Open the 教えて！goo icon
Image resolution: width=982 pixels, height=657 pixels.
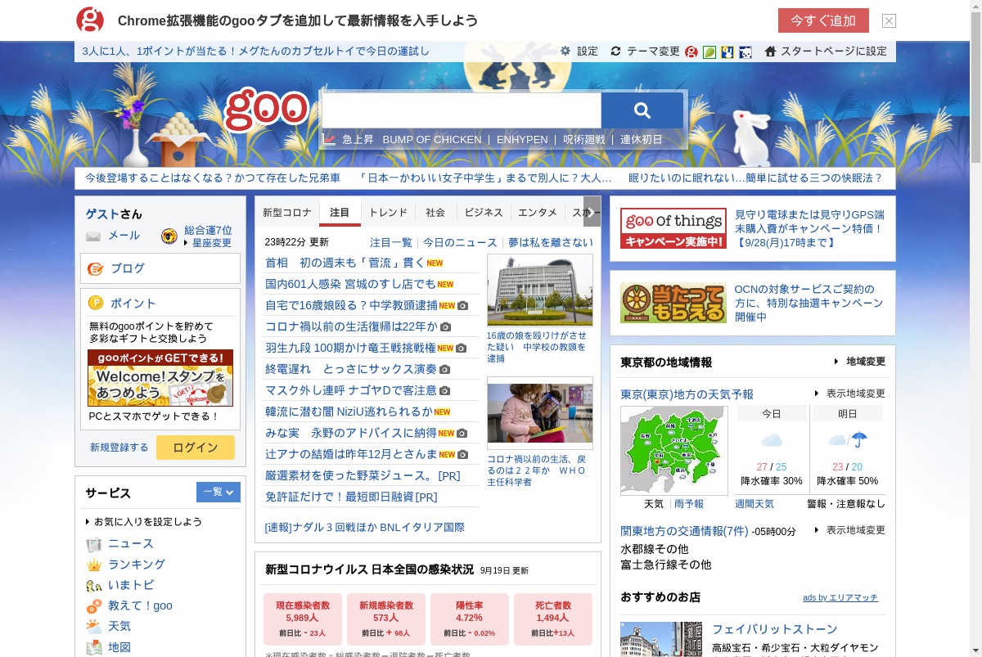94,606
